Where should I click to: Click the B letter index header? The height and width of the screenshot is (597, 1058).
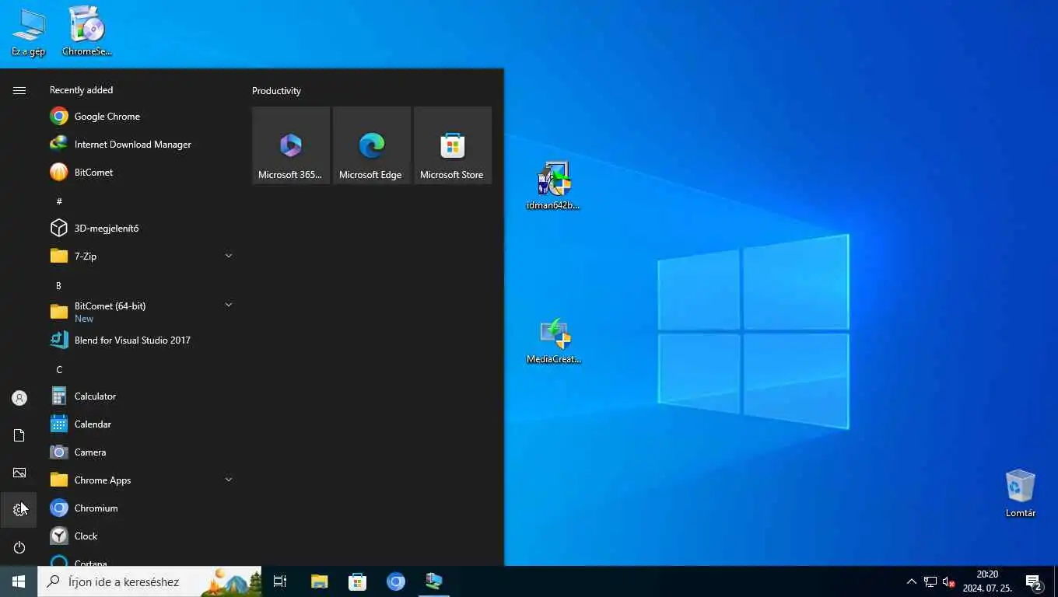[58, 286]
